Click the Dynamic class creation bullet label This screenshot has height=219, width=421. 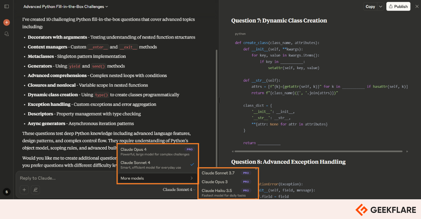pos(53,95)
